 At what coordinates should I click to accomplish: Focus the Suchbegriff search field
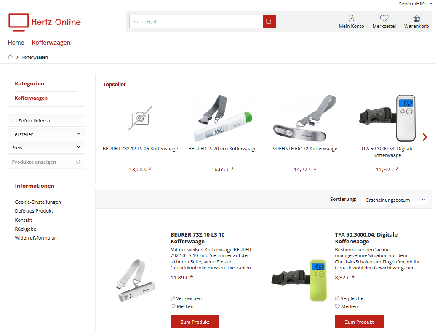pos(196,21)
